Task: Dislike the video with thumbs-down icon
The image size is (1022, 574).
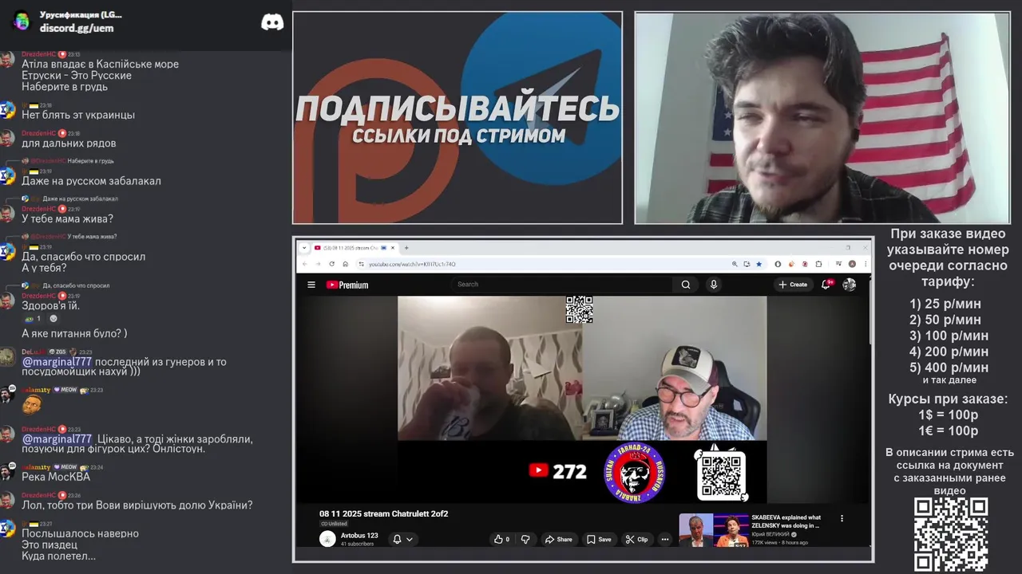Action: pos(525,539)
